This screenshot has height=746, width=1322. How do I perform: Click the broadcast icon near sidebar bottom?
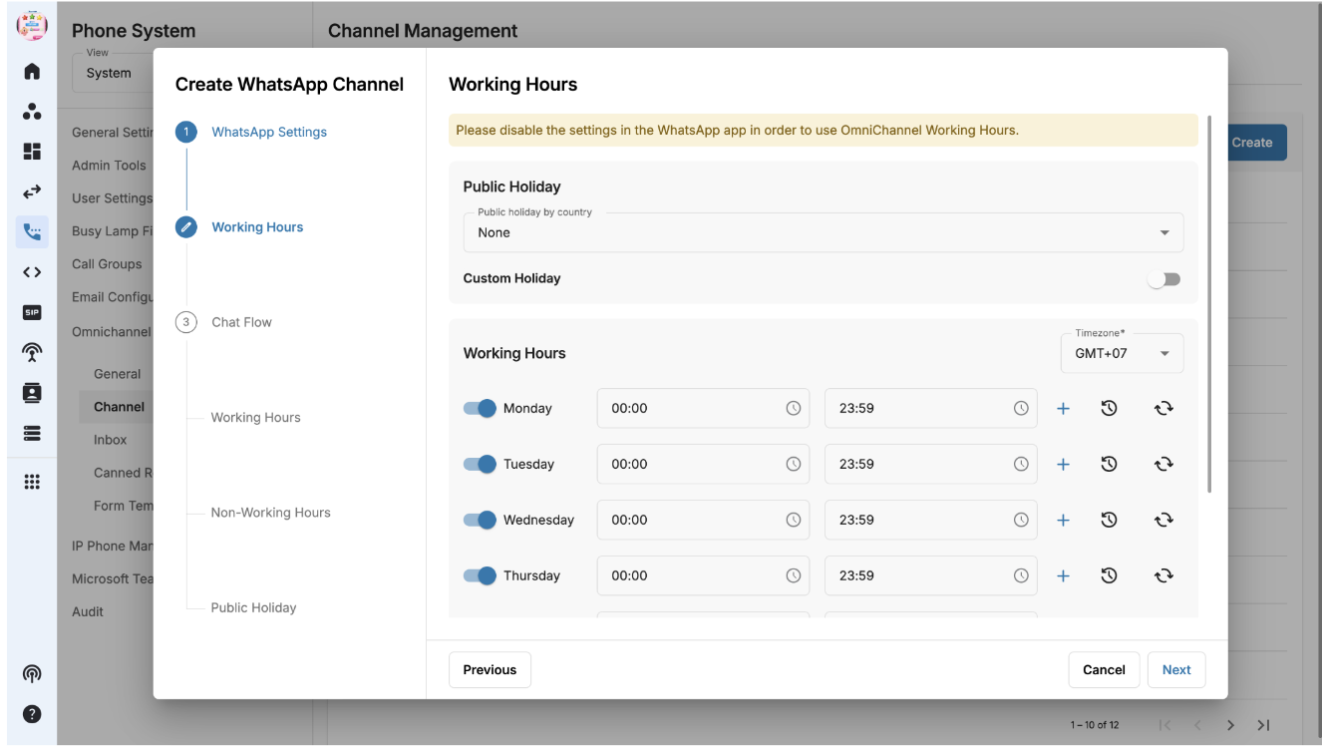32,674
